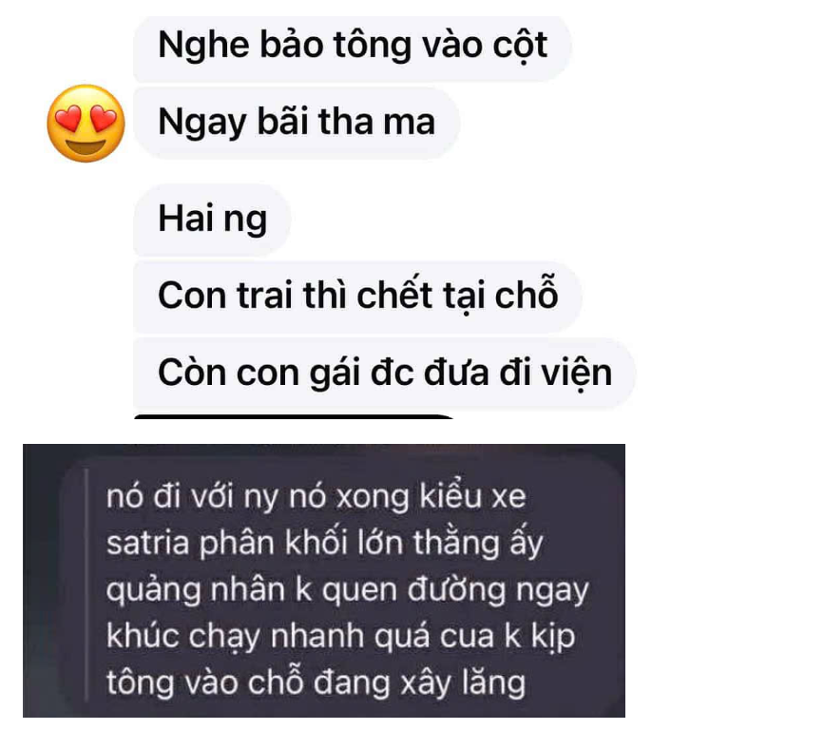Tap the "Còn con gái đc đưa đi viện" bubble
The width and height of the screenshot is (824, 730).
[x=385, y=374]
